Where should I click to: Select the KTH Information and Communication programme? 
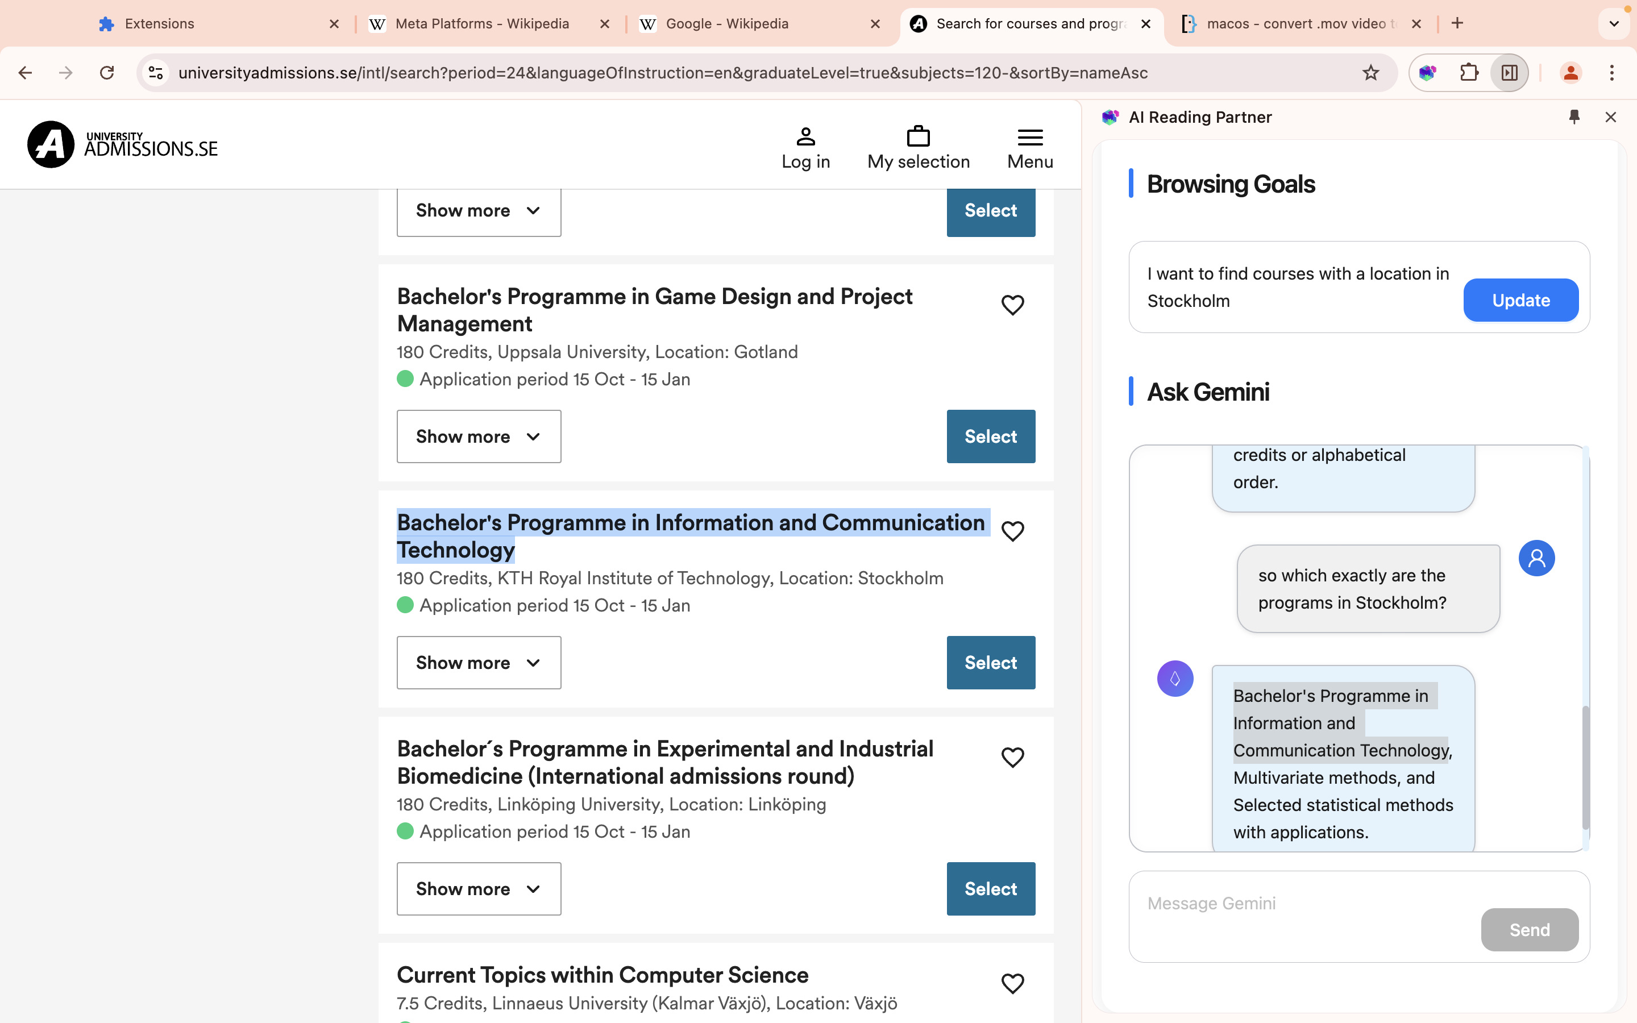tap(990, 662)
